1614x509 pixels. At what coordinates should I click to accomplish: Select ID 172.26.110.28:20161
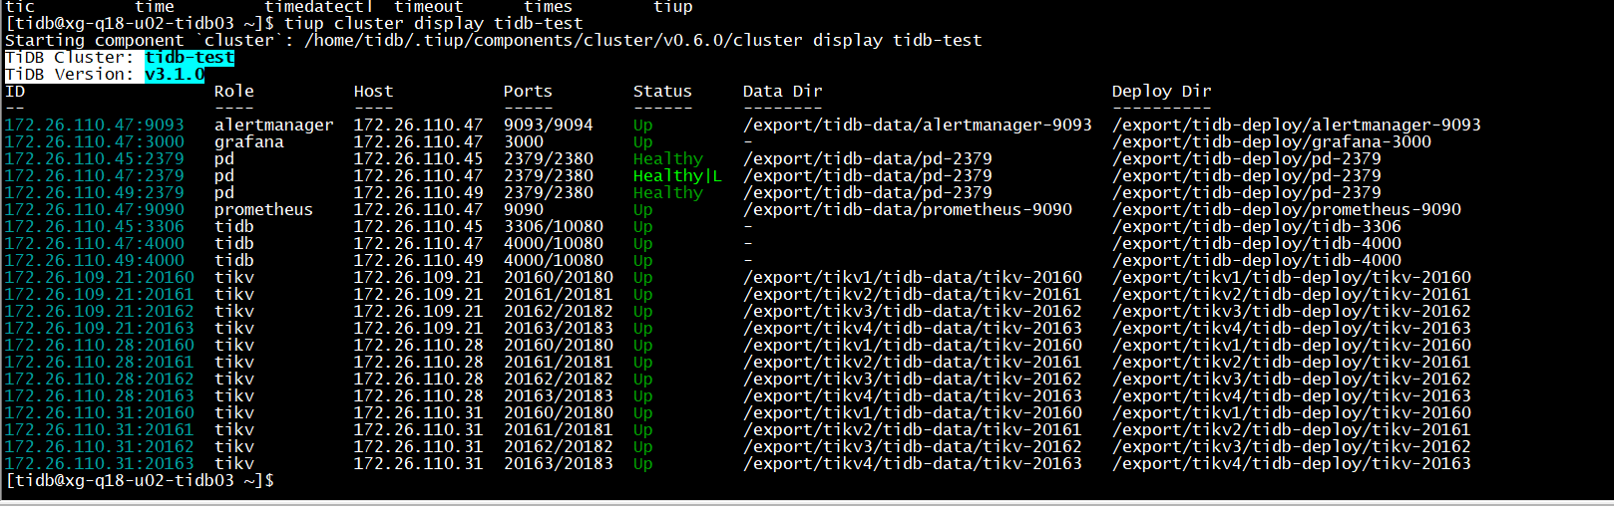point(100,363)
